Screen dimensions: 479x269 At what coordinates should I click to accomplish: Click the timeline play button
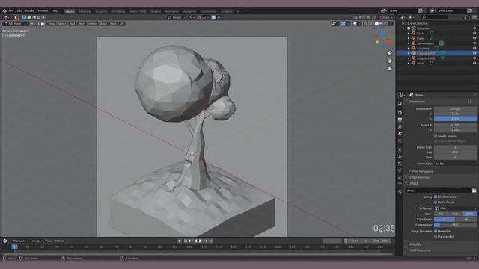click(x=201, y=241)
